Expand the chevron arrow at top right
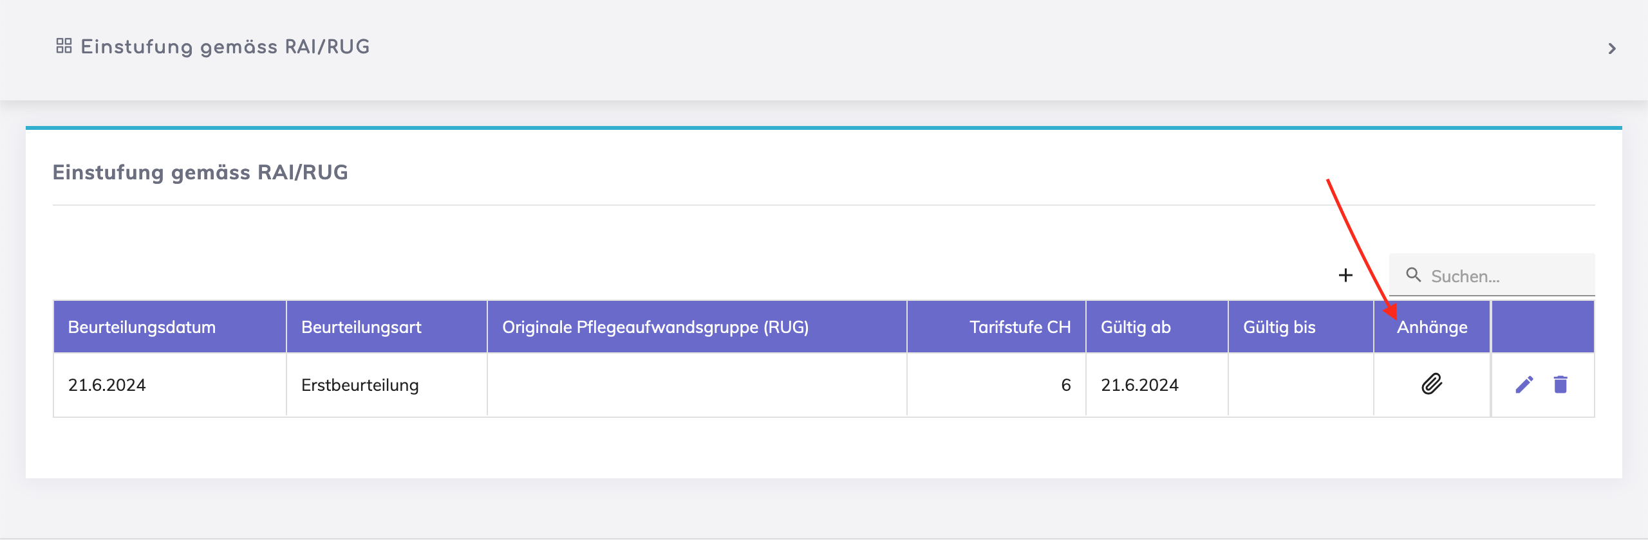The width and height of the screenshot is (1648, 540). point(1612,49)
